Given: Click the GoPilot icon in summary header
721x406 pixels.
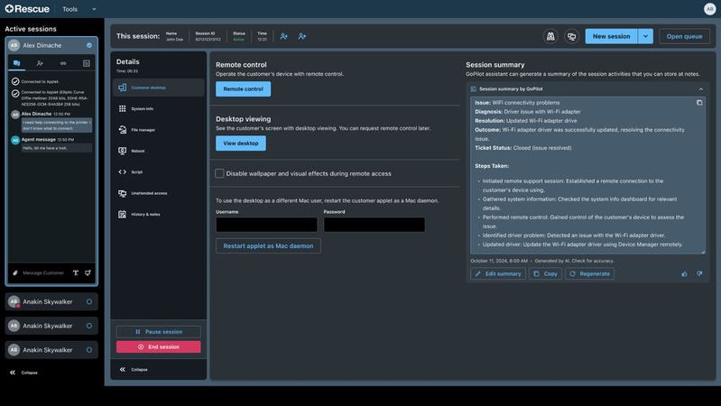Looking at the screenshot, I should point(473,89).
